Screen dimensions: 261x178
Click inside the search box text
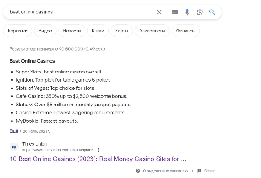click(x=31, y=12)
